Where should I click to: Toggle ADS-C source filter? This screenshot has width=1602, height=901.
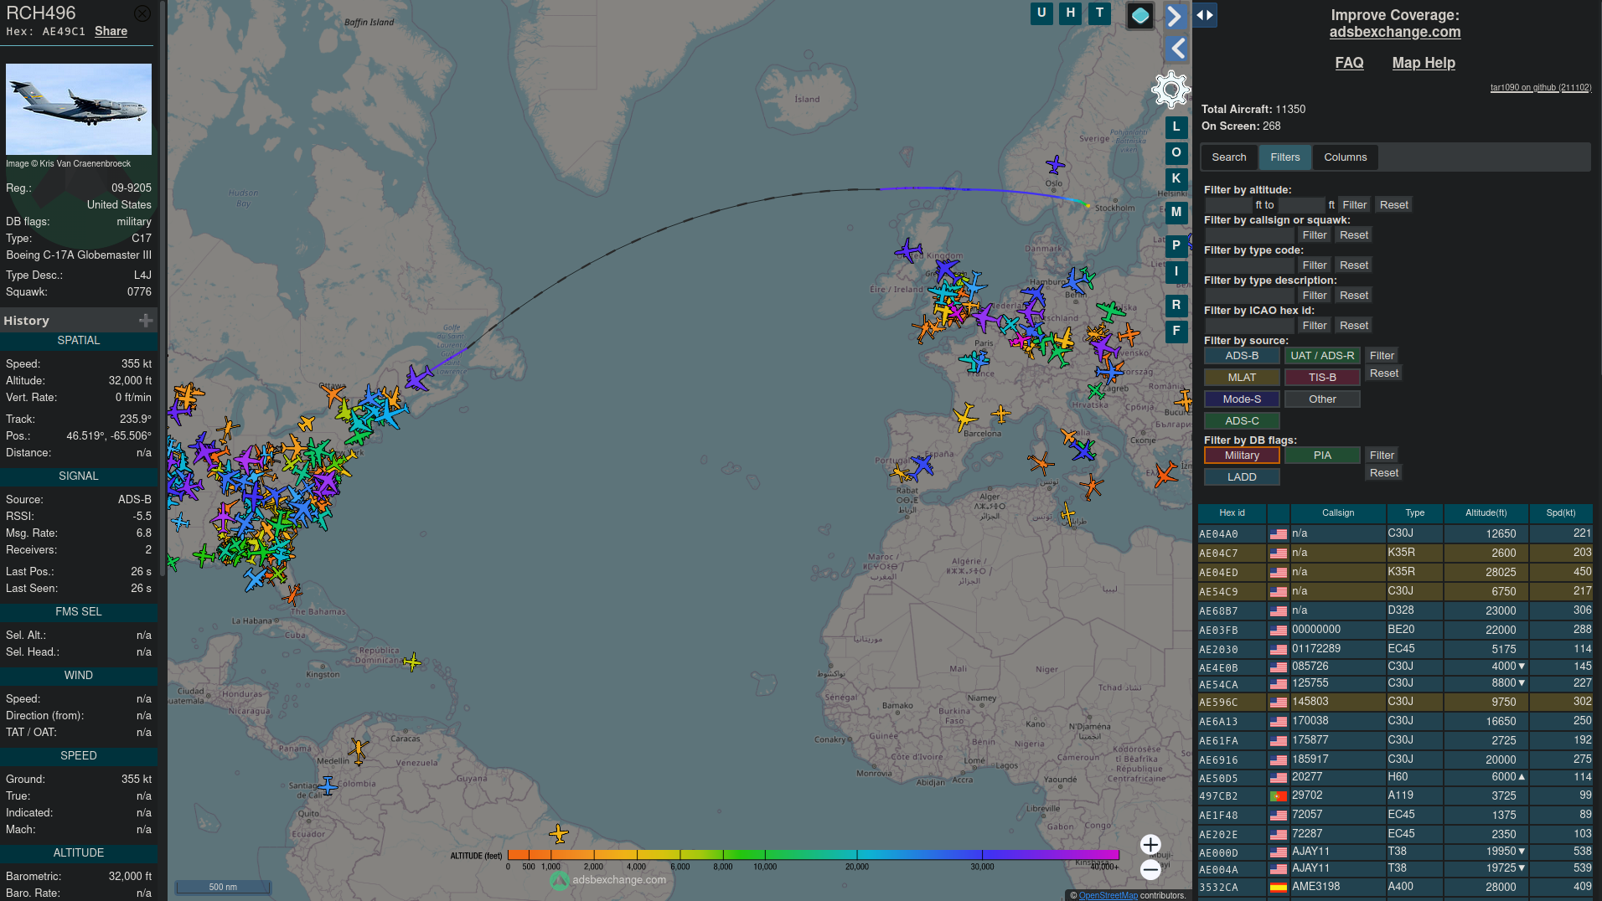pos(1242,421)
